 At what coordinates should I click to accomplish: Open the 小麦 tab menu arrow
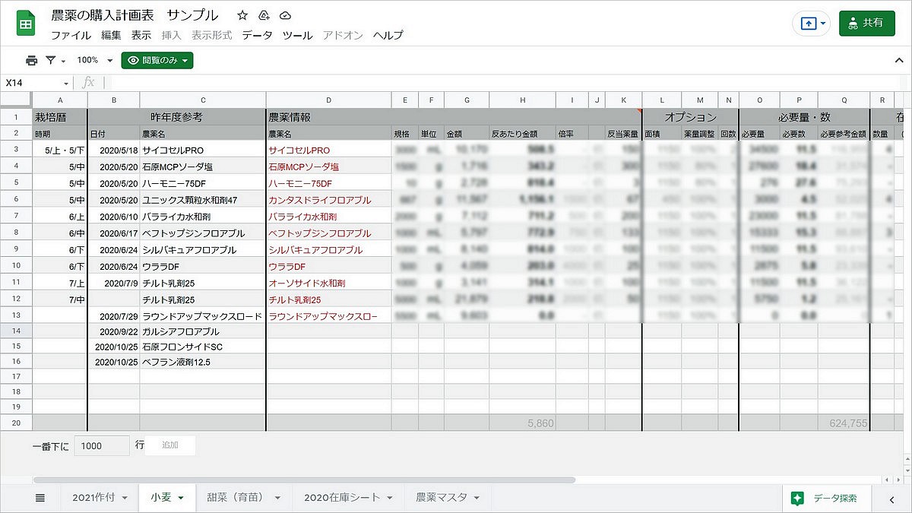[x=181, y=498]
